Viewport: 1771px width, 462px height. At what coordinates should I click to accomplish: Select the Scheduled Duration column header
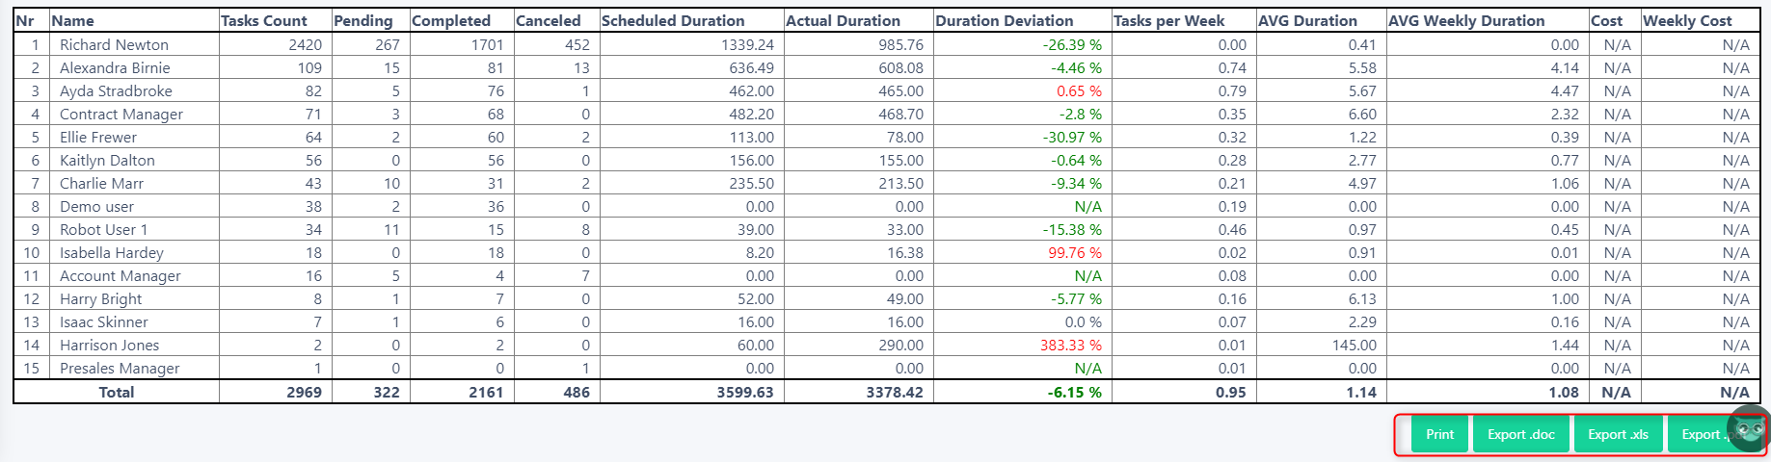coord(673,20)
